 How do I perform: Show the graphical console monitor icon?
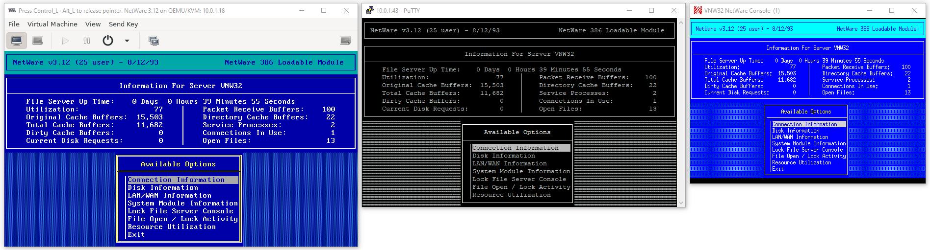pyautogui.click(x=17, y=41)
